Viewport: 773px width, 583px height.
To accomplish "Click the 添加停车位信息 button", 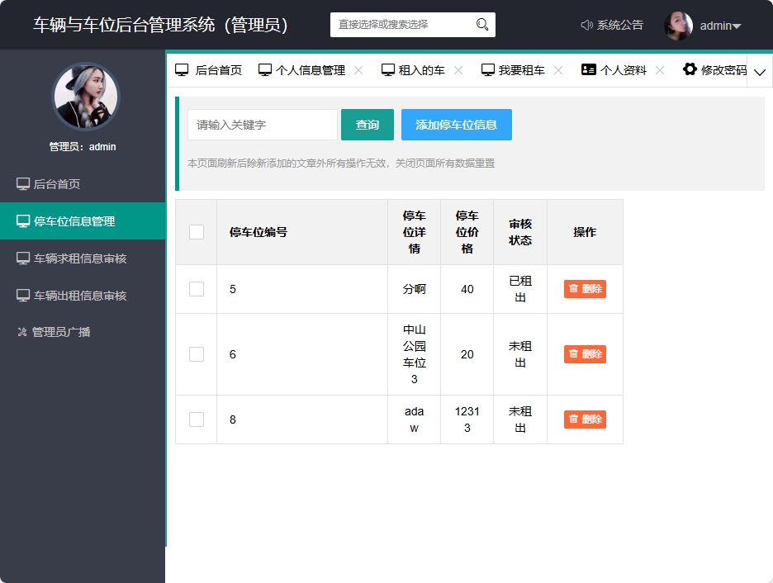I will click(x=456, y=124).
